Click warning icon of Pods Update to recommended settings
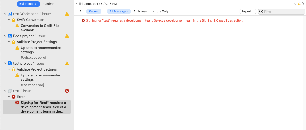Viewport: 306px width, 130px height. coord(17,48)
